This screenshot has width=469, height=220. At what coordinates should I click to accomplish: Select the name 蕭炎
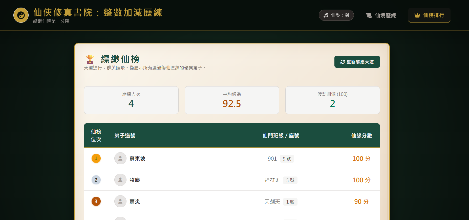coord(135,202)
